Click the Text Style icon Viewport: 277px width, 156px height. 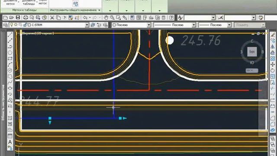click(180, 17)
